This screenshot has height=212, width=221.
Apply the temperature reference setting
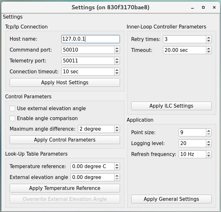pos(65,188)
